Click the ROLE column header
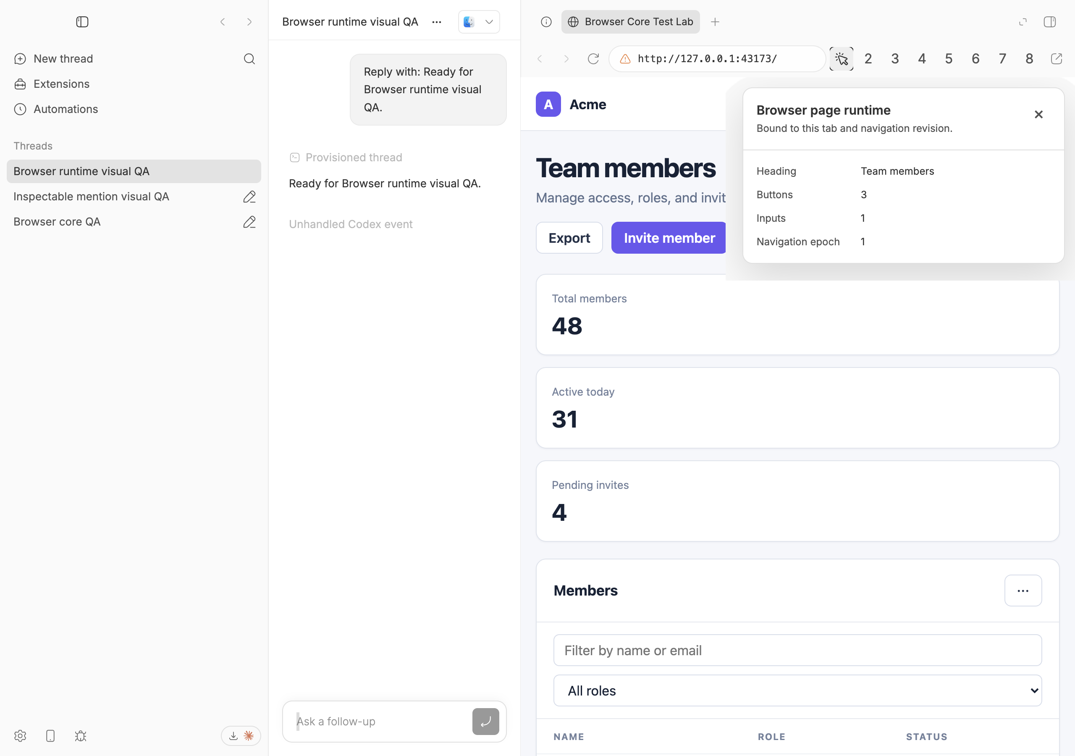1075x756 pixels. click(x=771, y=736)
